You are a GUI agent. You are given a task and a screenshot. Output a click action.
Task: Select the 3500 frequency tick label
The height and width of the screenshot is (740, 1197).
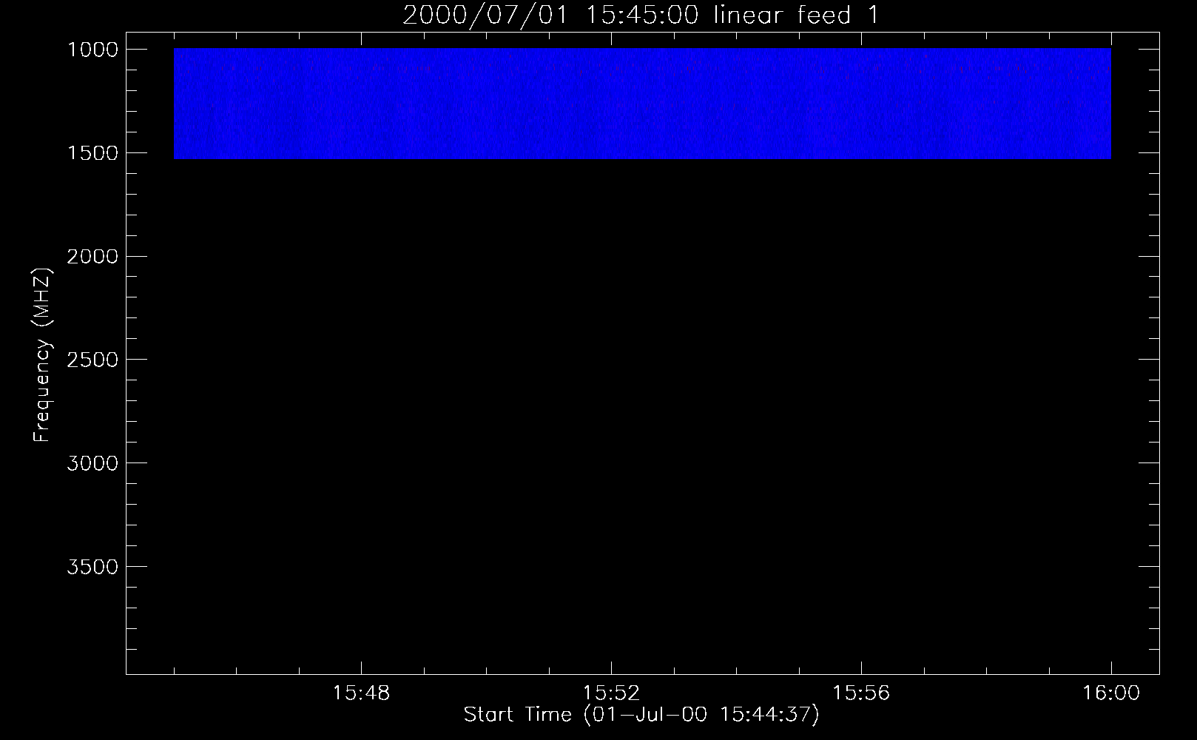(92, 567)
